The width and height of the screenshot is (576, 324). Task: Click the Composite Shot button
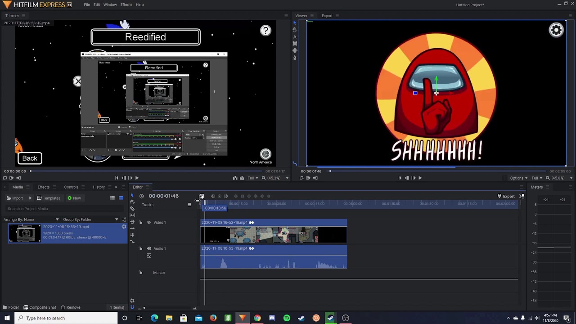pos(40,307)
